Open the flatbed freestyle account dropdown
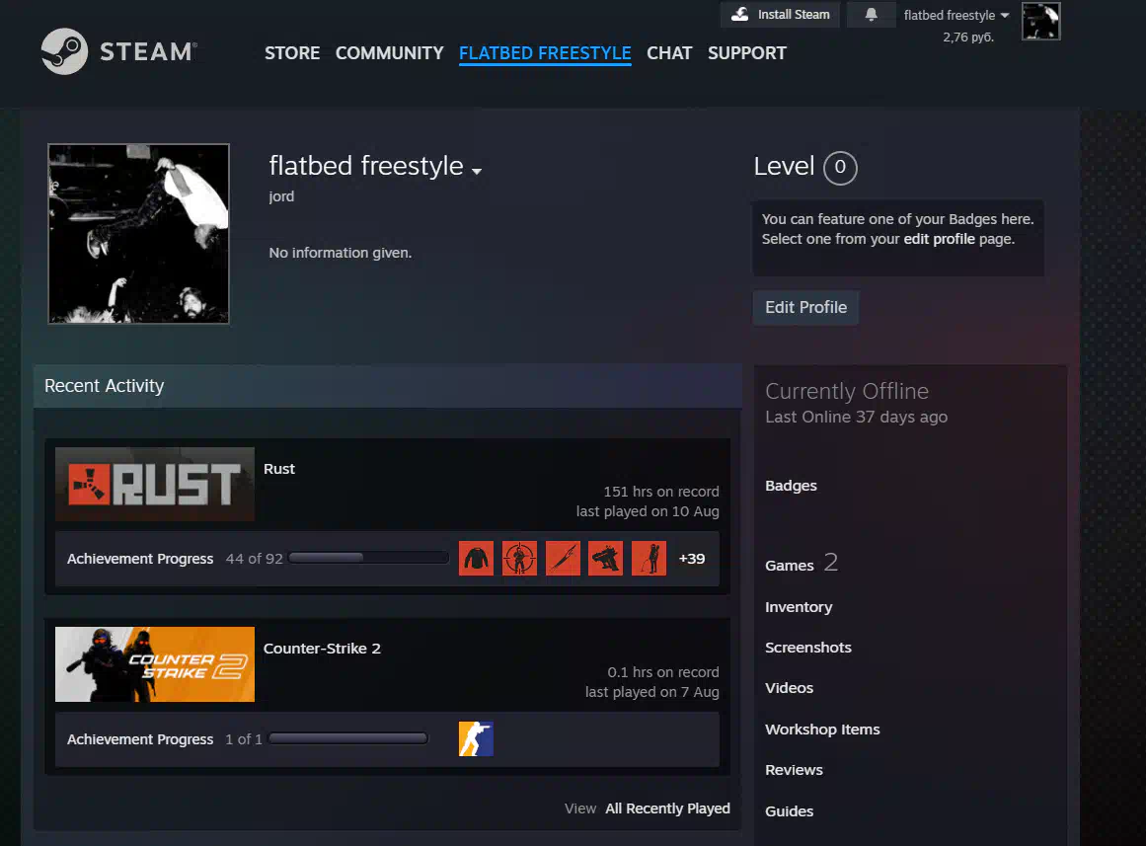The height and width of the screenshot is (846, 1146). coord(955,16)
